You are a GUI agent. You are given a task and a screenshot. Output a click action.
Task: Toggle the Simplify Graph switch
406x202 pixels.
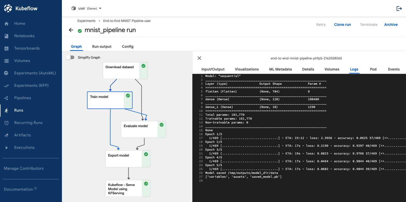pos(70,57)
